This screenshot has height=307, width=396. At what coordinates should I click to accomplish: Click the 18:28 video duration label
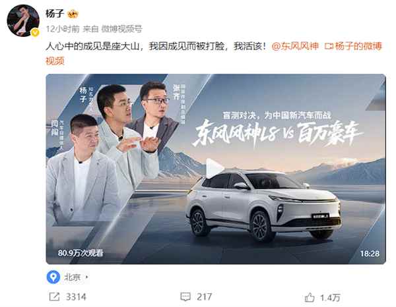pyautogui.click(x=370, y=254)
